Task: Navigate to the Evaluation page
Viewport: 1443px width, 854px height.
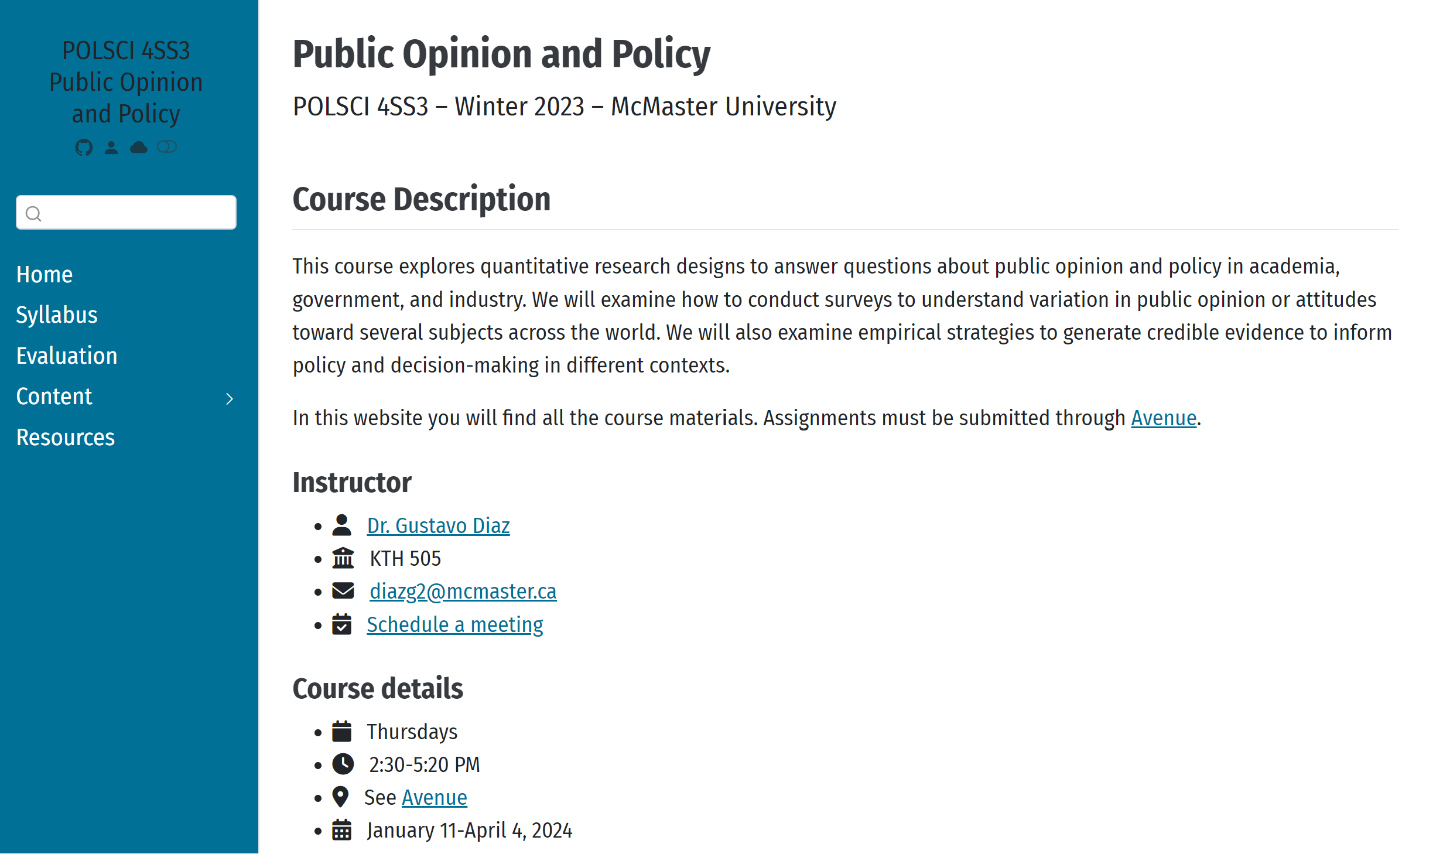Action: pos(67,356)
